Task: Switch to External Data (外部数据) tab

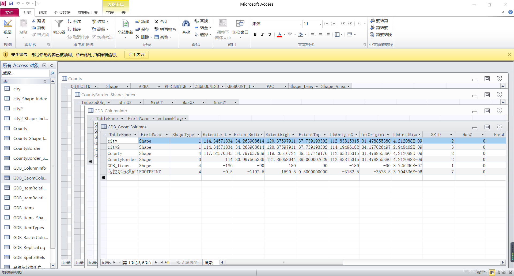Action: pyautogui.click(x=62, y=12)
